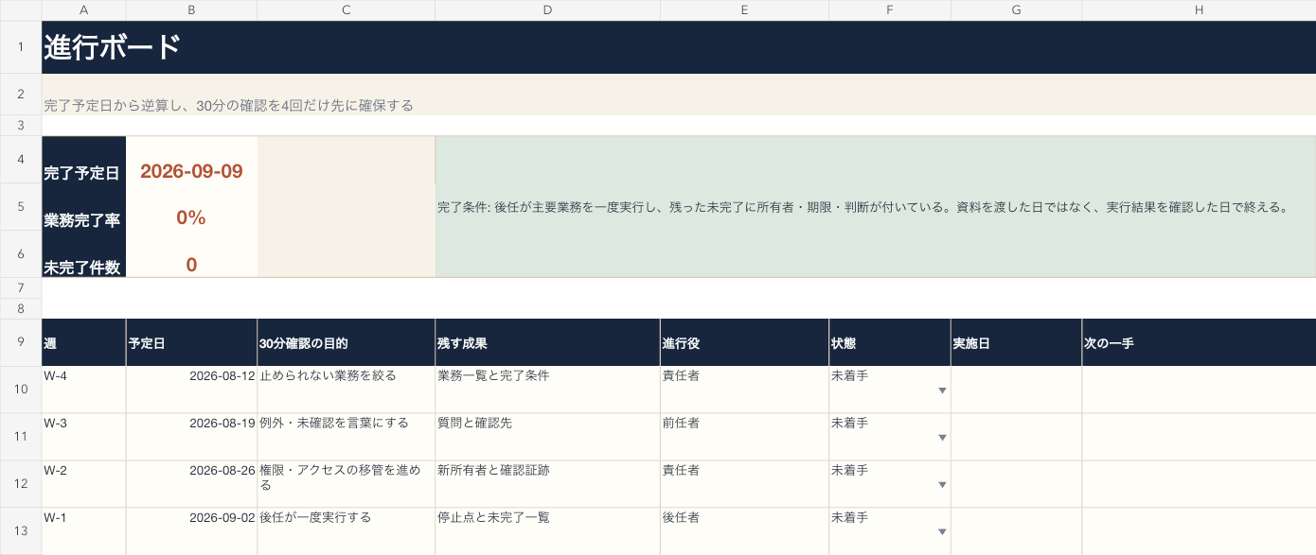Click the 次の一手 table header
This screenshot has width=1316, height=555.
1199,342
